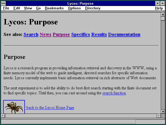
Task: Click the vertical scrollbar down arrow
Action: pos(163,111)
